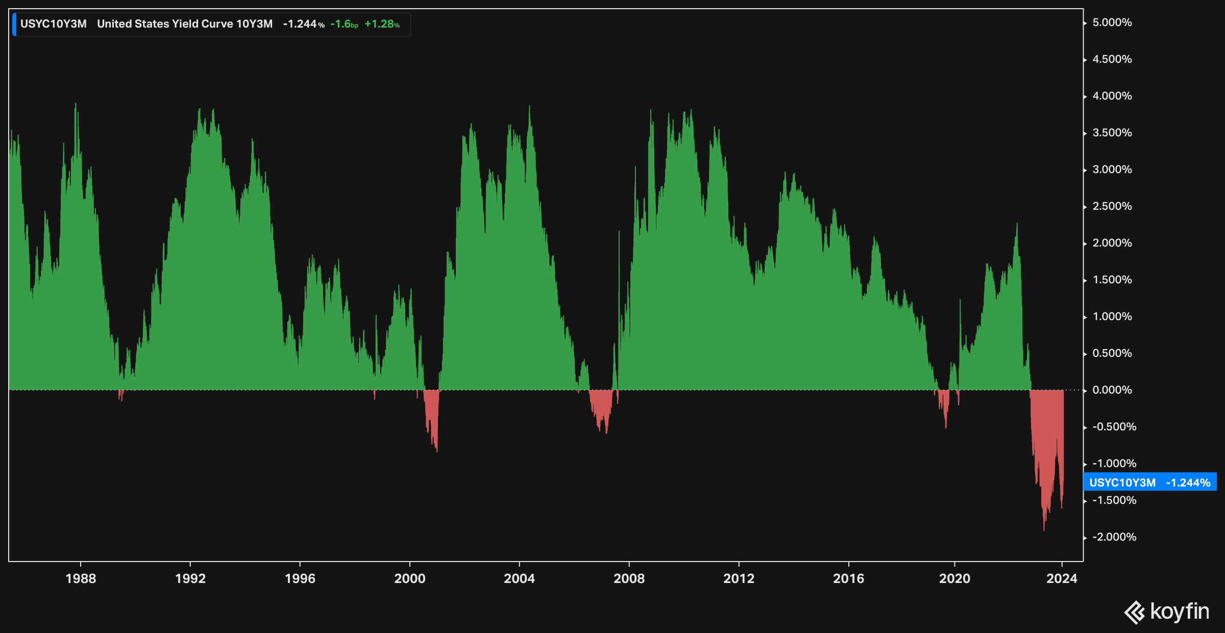Click the 2000 label on time axis
This screenshot has height=633, width=1225.
point(410,578)
